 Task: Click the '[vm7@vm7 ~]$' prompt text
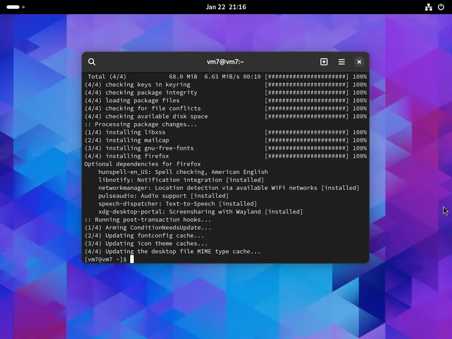point(105,259)
